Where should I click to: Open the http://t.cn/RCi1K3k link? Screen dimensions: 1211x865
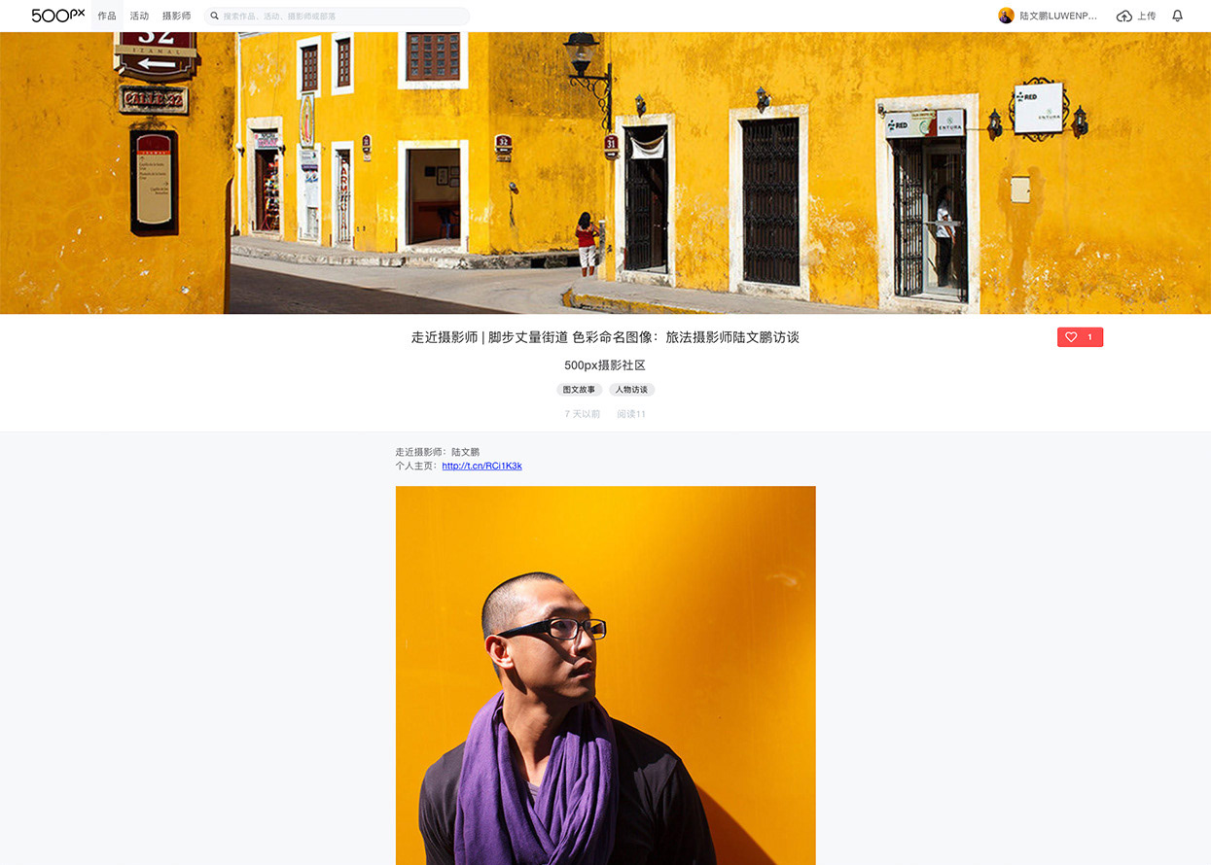481,466
